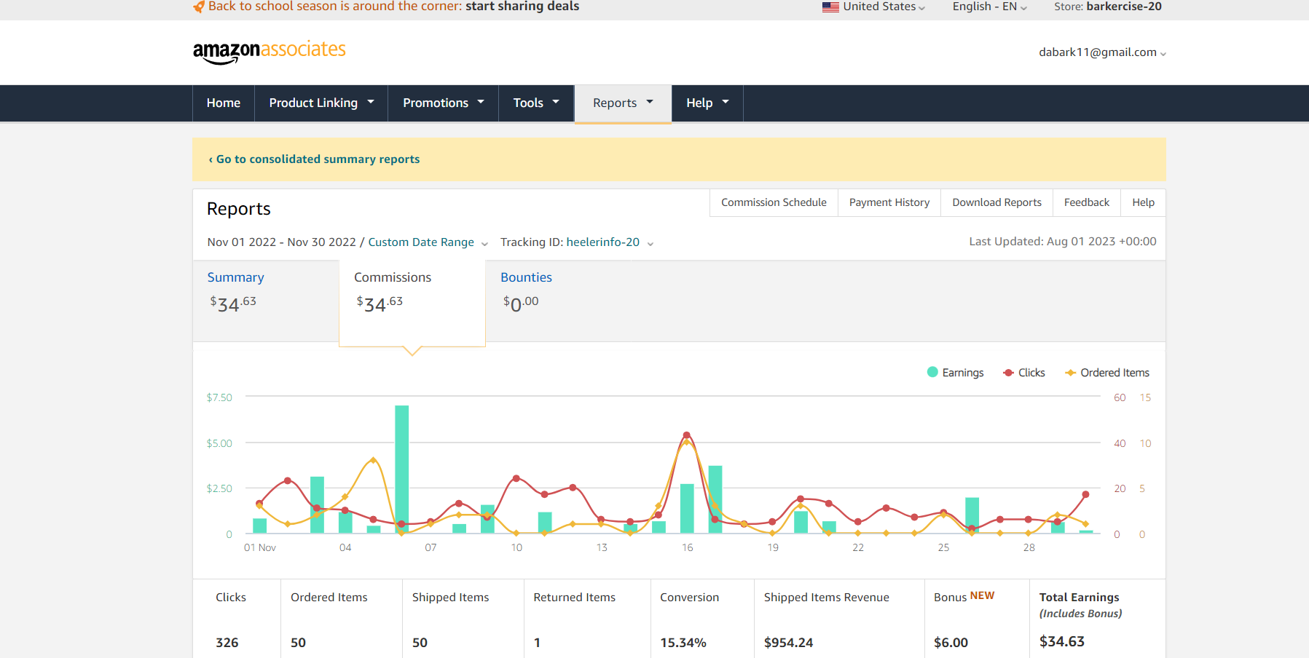Click the Bonus NEW column header
The height and width of the screenshot is (658, 1309).
click(964, 597)
